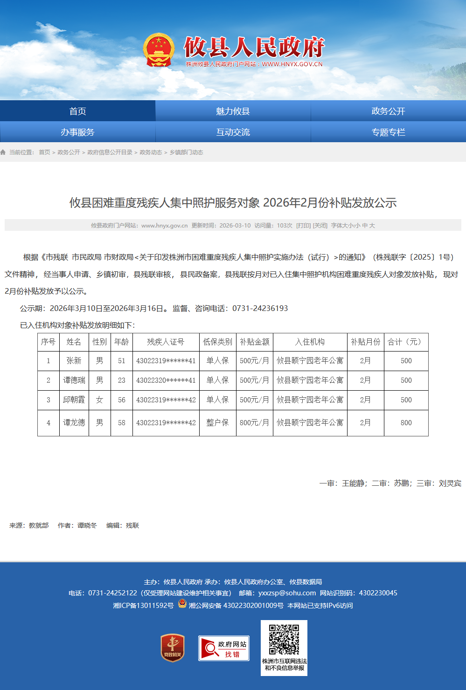The image size is (466, 690).
Task: Open the 首页 navigation tab
Action: click(x=77, y=111)
